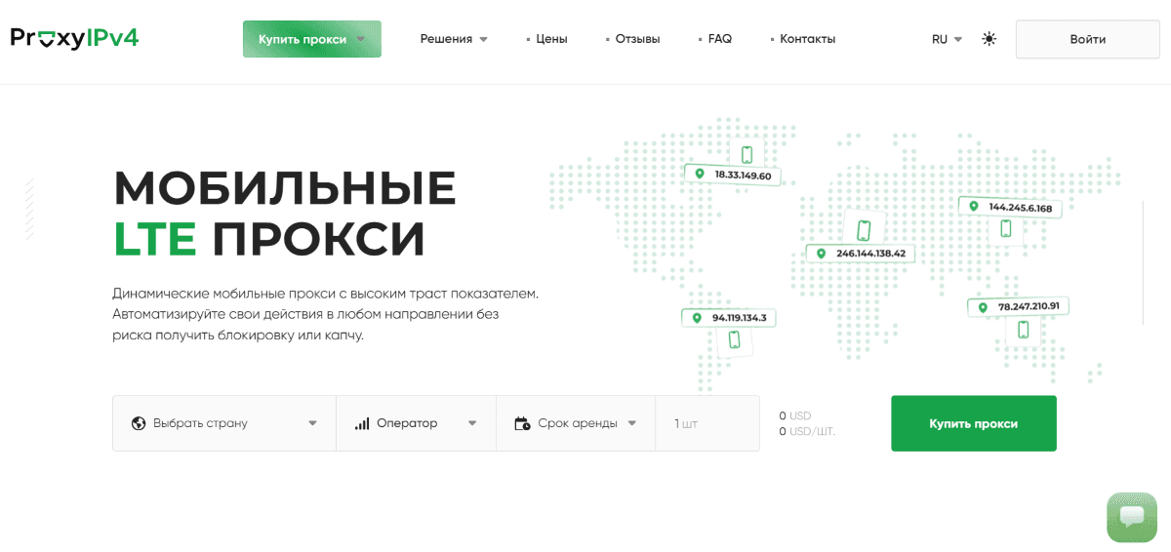Screen dimensions: 1171x552
Task: Toggle the light/dark theme sun icon
Action: point(989,39)
